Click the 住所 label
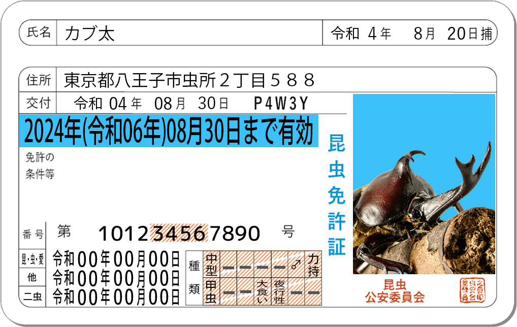 click(39, 80)
